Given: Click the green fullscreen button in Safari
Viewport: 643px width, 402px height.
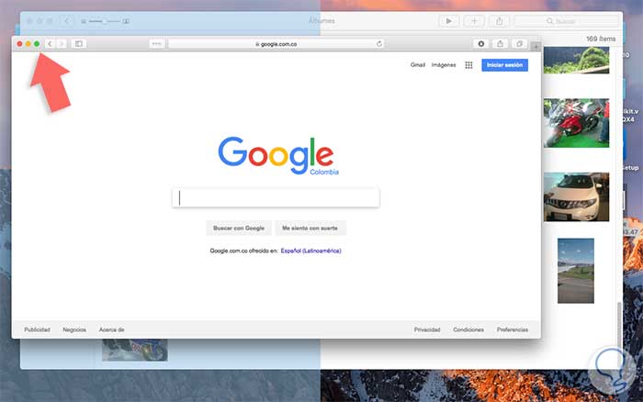Looking at the screenshot, I should (37, 43).
